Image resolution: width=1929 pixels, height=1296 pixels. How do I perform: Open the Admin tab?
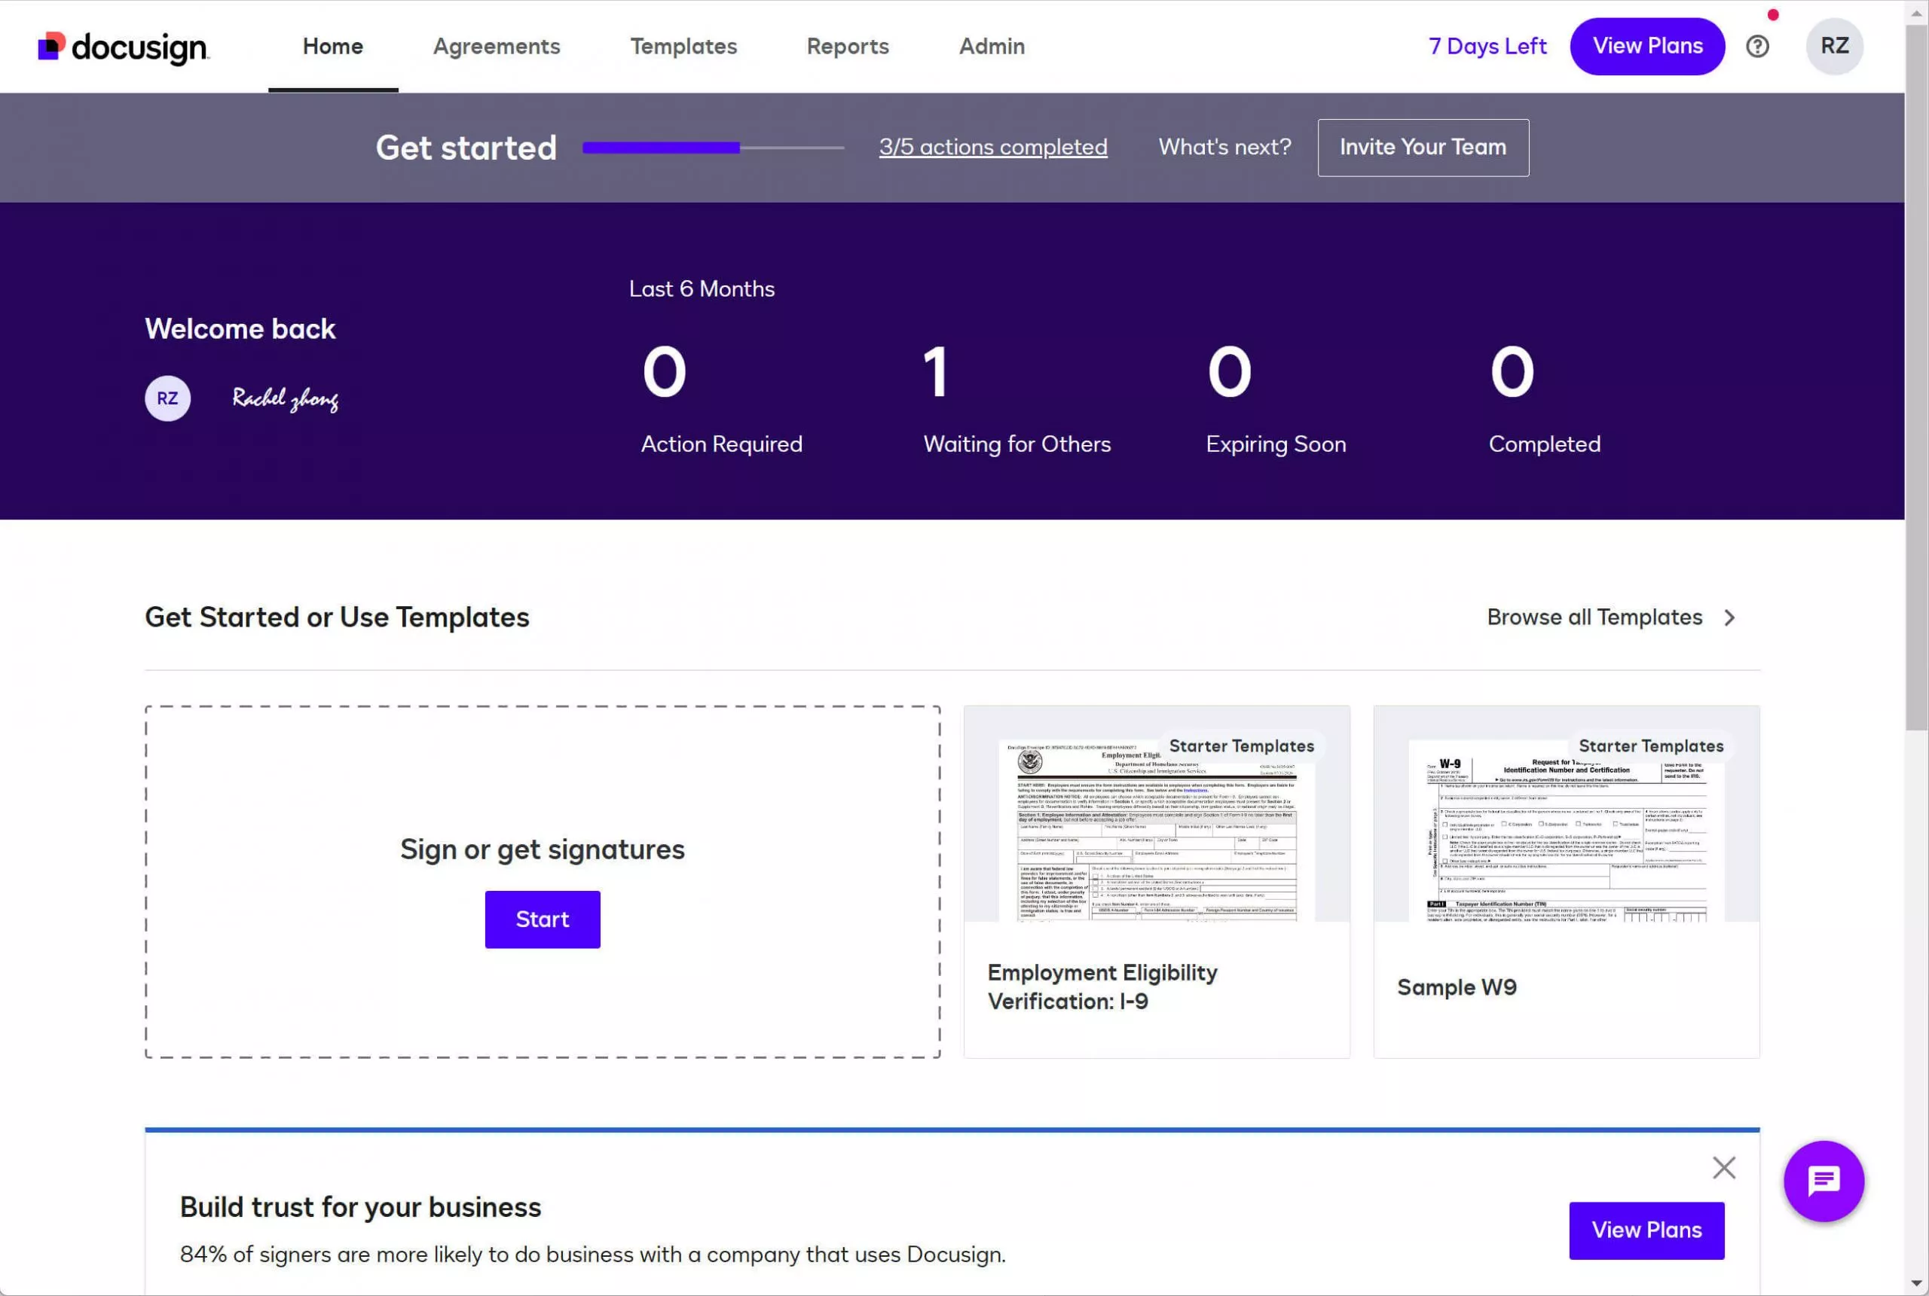tap(992, 46)
